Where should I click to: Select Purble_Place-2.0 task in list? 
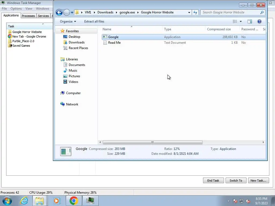(x=23, y=41)
